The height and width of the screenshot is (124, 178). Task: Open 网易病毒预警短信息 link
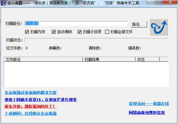147,113
